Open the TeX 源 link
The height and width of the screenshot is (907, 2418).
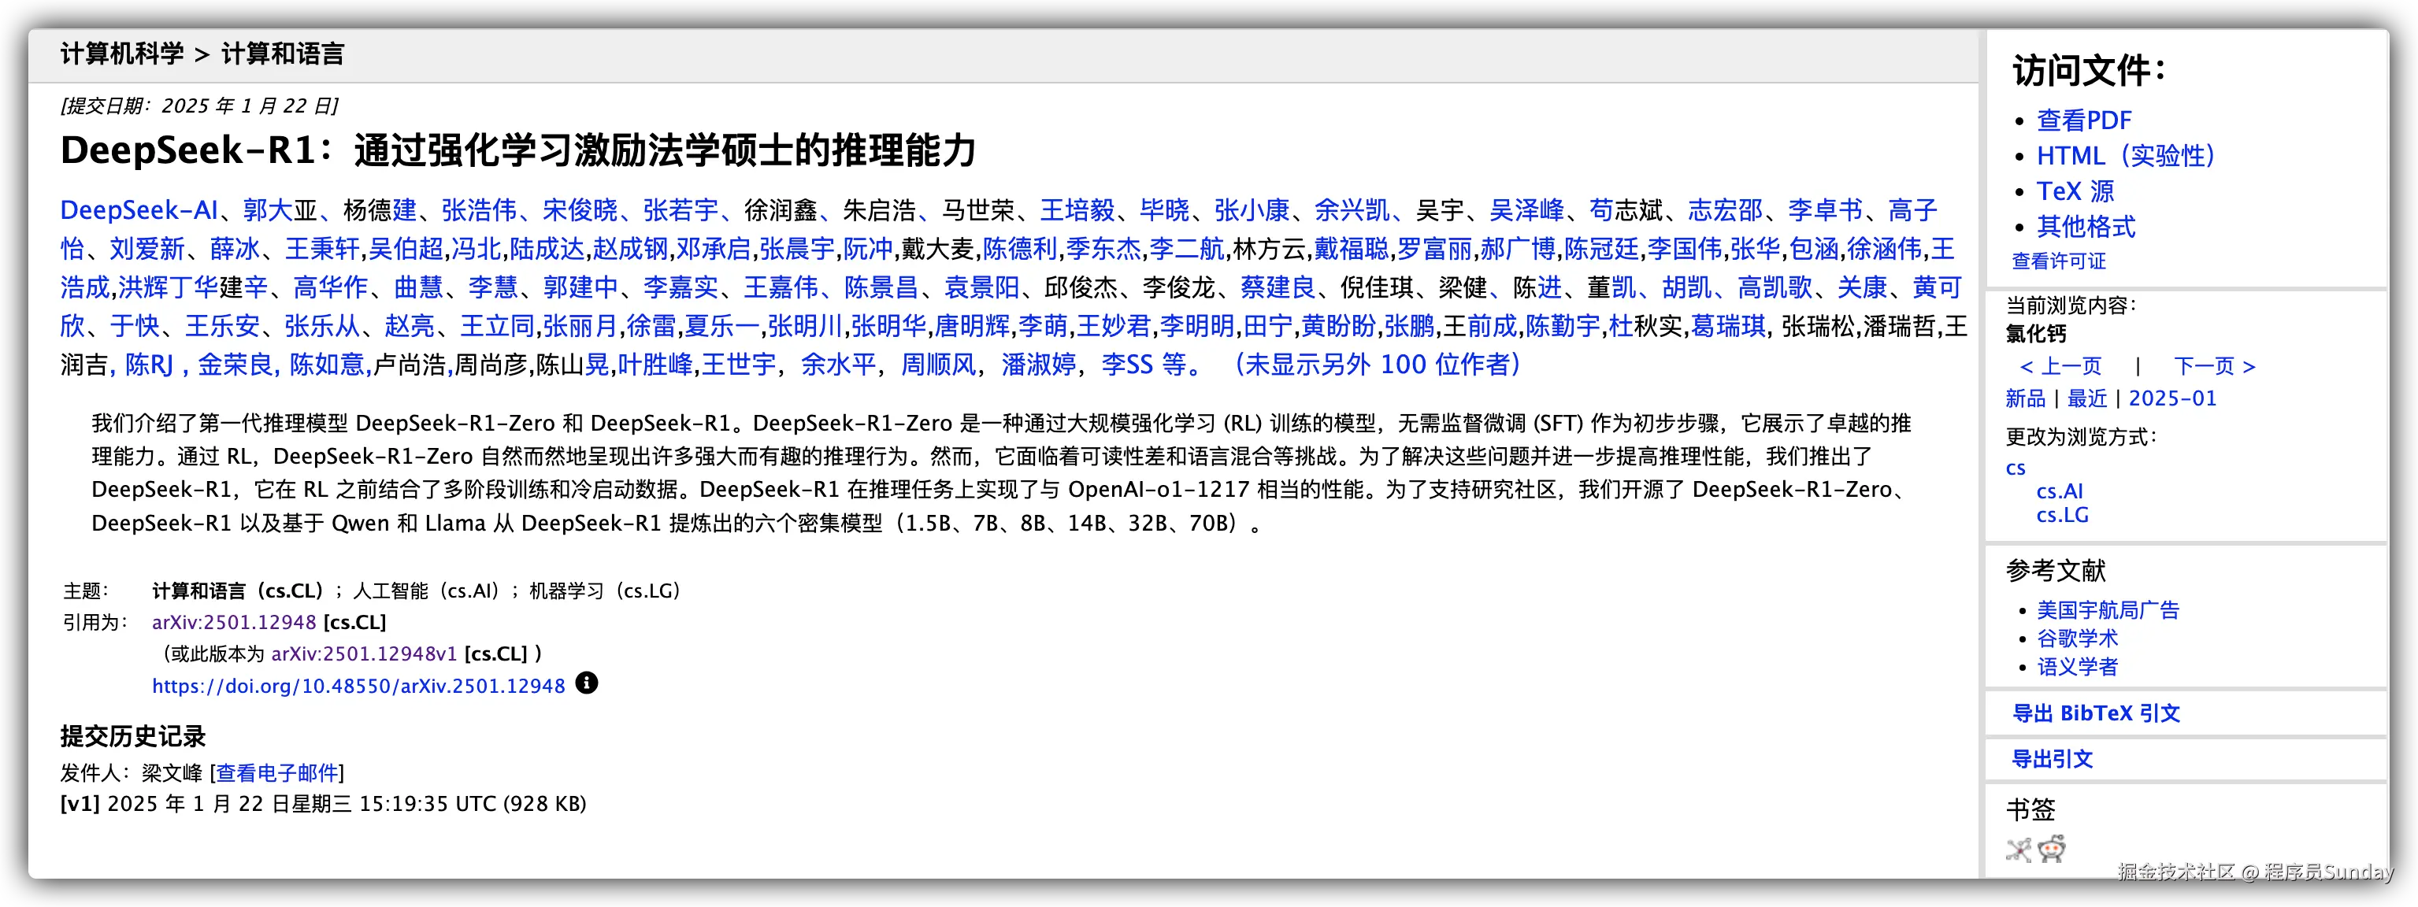tap(2075, 191)
